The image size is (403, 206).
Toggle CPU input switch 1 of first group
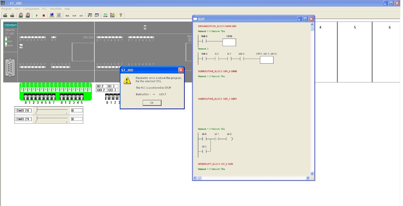pyautogui.click(x=30, y=97)
